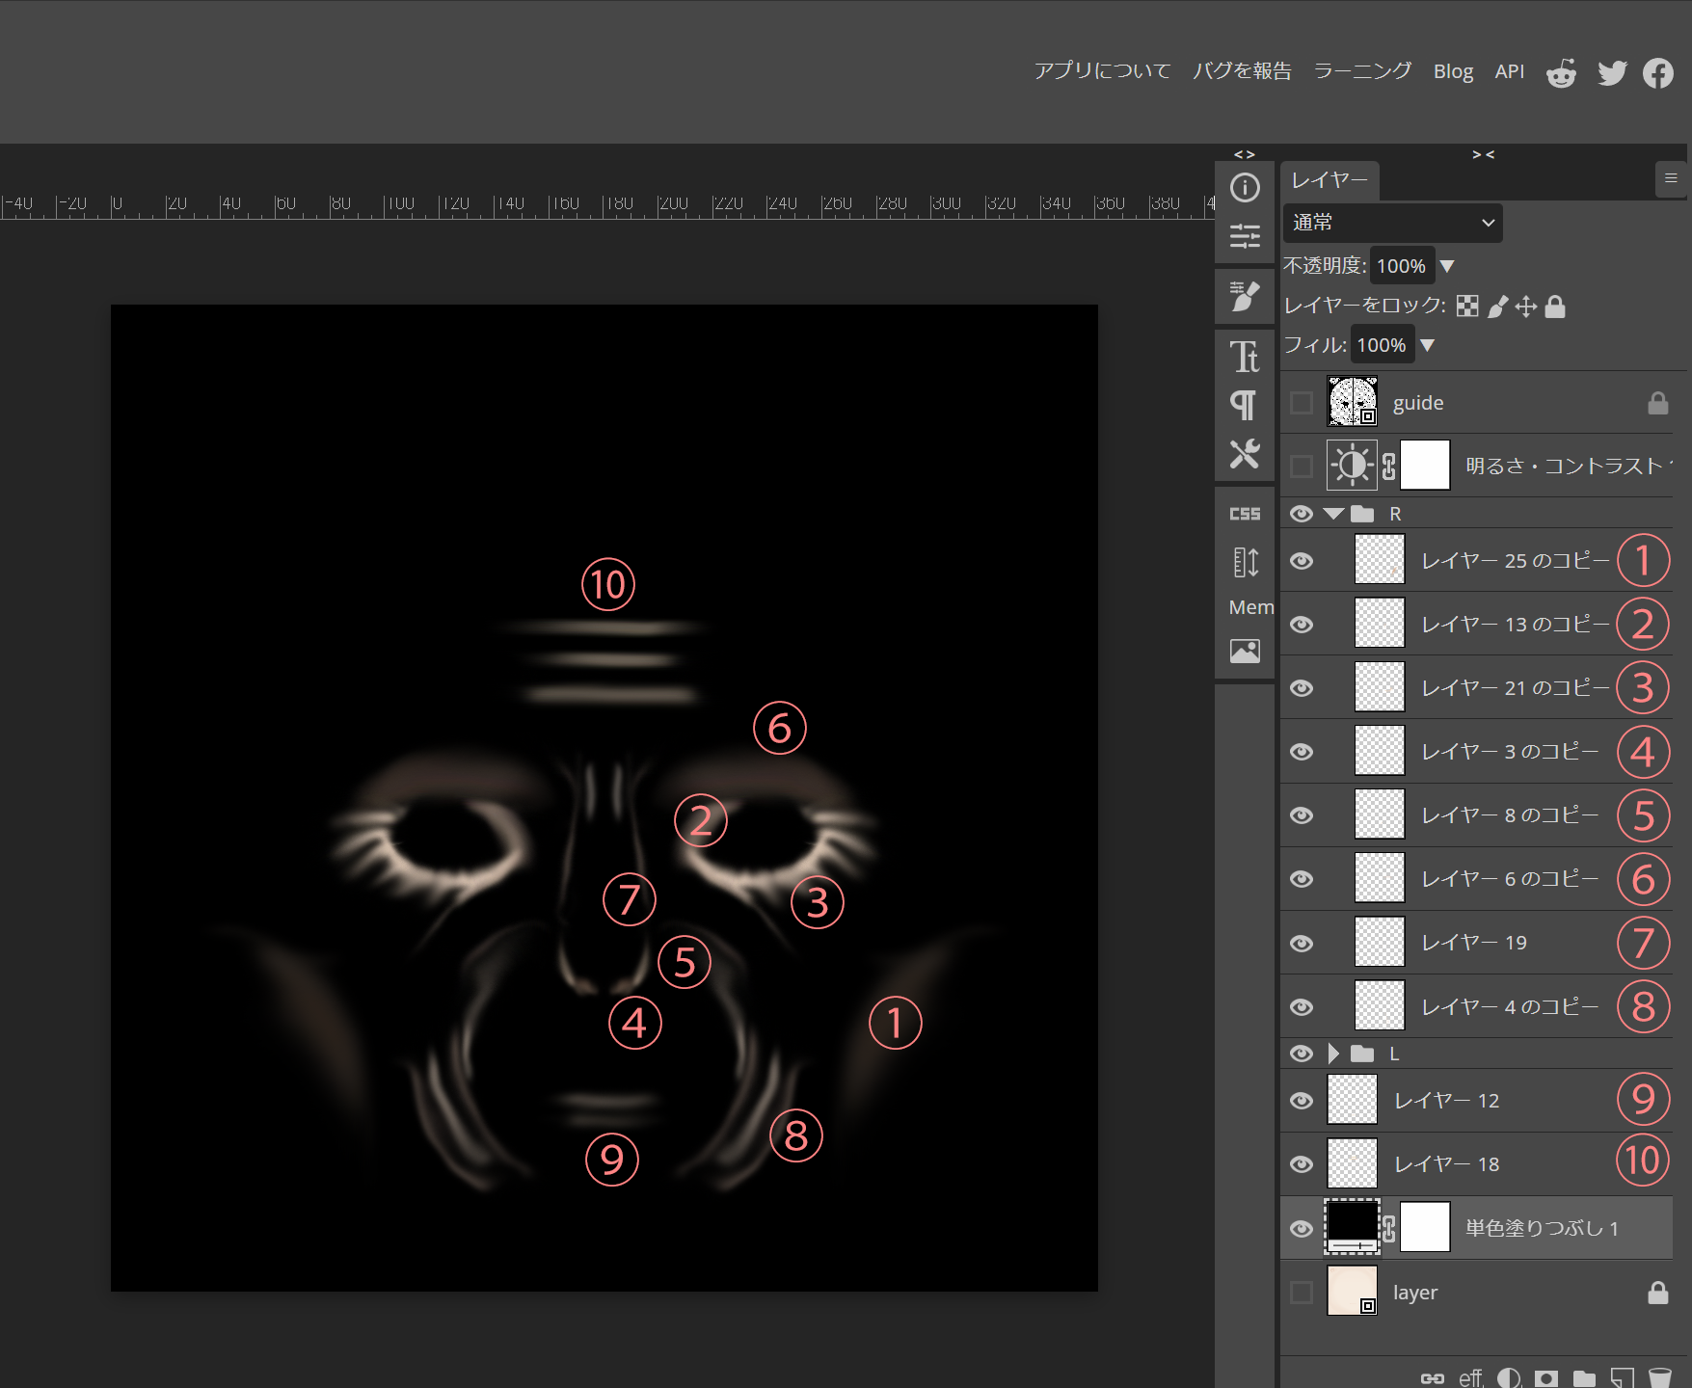
Task: Open the Character panel icon
Action: [x=1245, y=357]
